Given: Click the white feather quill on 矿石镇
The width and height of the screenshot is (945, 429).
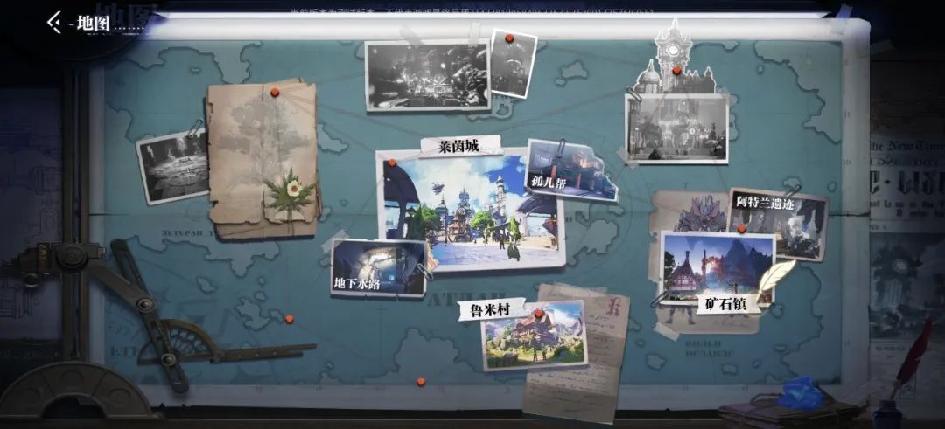Looking at the screenshot, I should coord(775,280).
